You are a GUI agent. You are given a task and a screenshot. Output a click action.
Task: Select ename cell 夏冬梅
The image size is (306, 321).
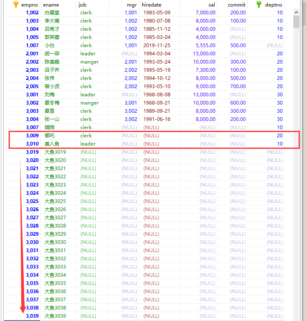pos(58,103)
